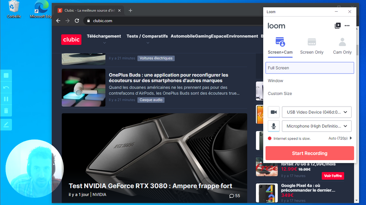Screen dimensions: 366x205
Task: Click Google Pixel 4a phone thumbnail
Action: [x=267, y=193]
